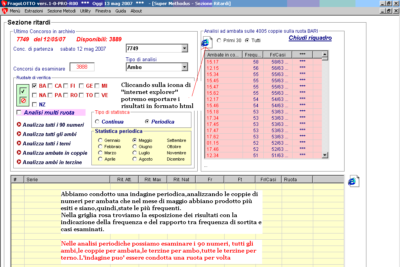This screenshot has width=400, height=267.
Task: Open the Tipo di analisi Ambo dropdown
Action: pyautogui.click(x=185, y=67)
